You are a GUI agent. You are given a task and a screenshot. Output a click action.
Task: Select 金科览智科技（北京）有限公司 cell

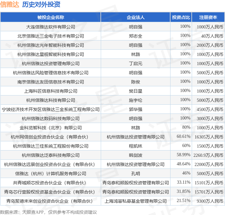tap(50, 128)
